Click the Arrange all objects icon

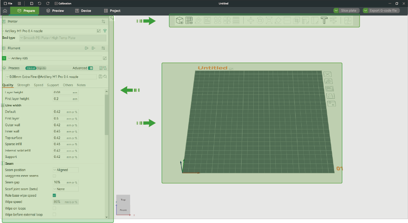click(x=207, y=21)
